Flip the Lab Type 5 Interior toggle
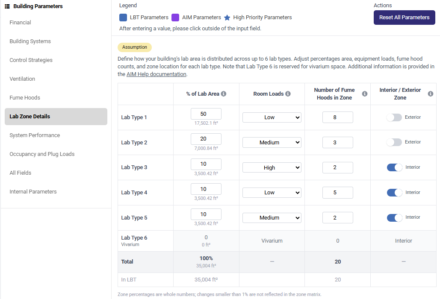The width and height of the screenshot is (440, 299). 395,217
